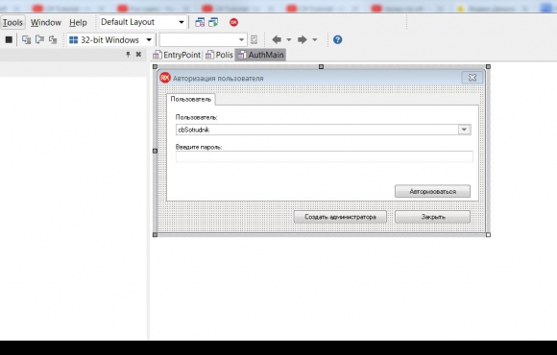This screenshot has width=557, height=355.
Task: Expand the cbSotrudnik combo box
Action: [x=464, y=130]
